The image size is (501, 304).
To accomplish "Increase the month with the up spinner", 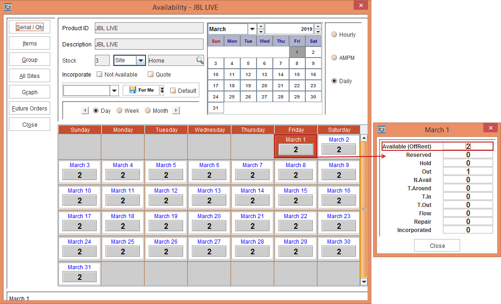I will [x=261, y=26].
